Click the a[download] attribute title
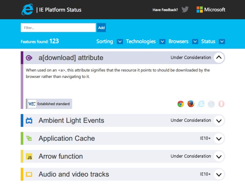The width and height of the screenshot is (245, 184). 71,58
